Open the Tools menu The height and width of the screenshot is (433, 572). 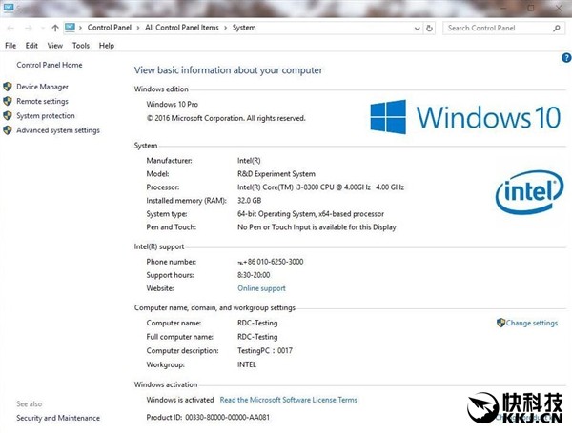point(81,46)
